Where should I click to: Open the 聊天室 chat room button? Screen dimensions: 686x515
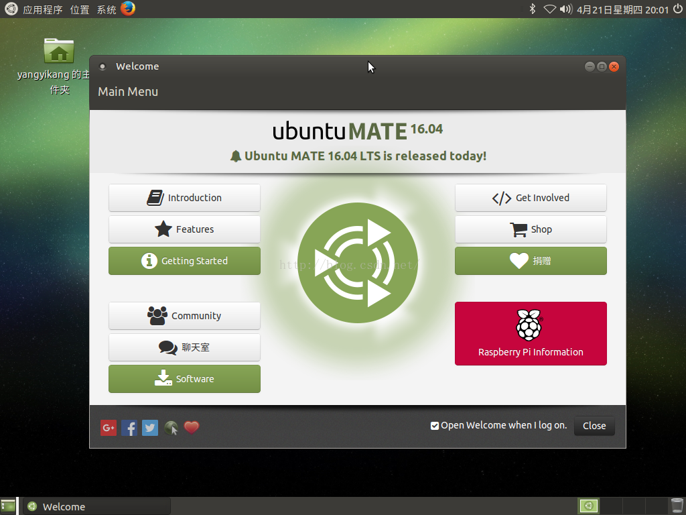tap(184, 347)
